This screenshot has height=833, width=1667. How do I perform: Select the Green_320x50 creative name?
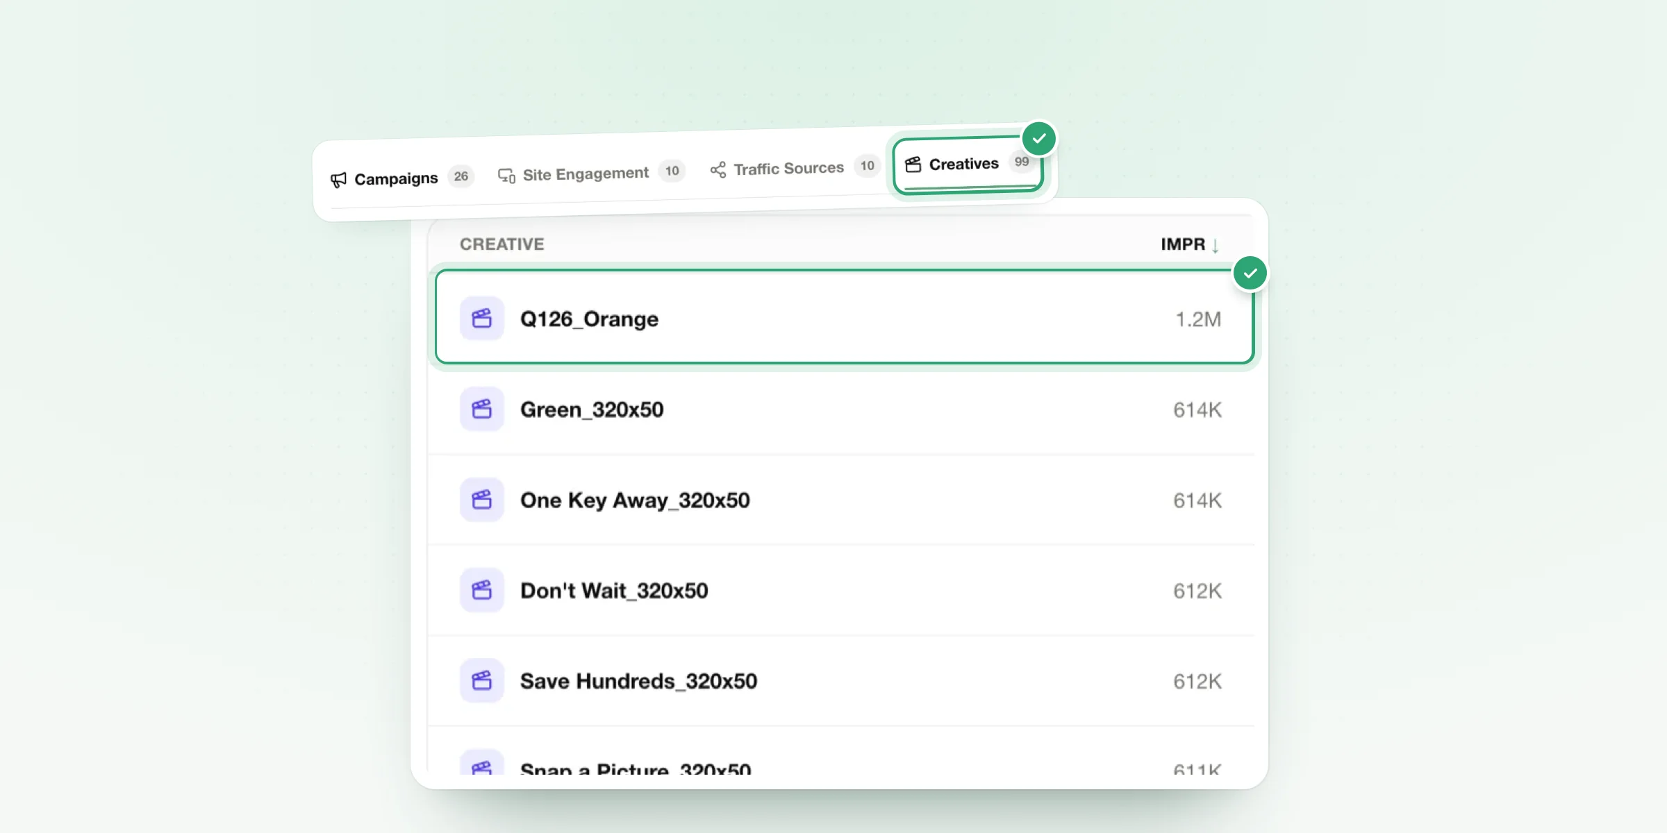click(x=592, y=410)
